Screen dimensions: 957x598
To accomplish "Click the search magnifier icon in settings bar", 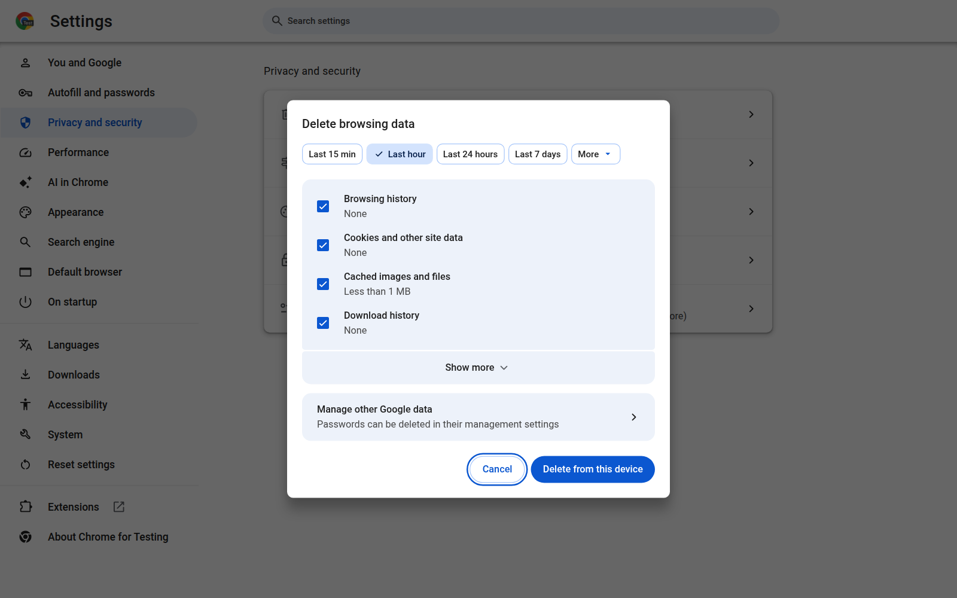I will (x=277, y=21).
